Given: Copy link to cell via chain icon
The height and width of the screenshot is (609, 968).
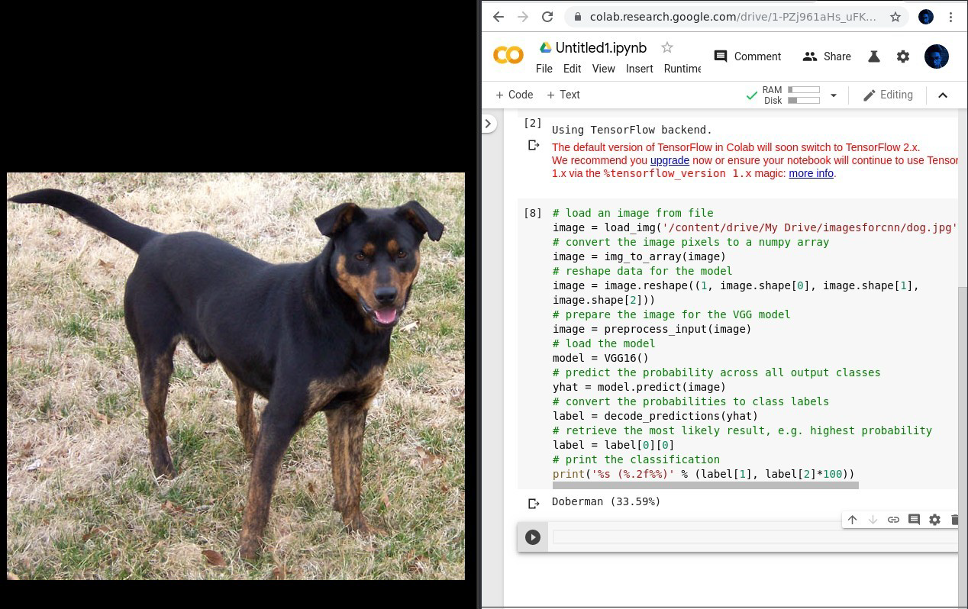Looking at the screenshot, I should (893, 520).
